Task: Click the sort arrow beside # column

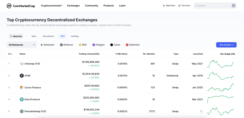Action: [11, 54]
